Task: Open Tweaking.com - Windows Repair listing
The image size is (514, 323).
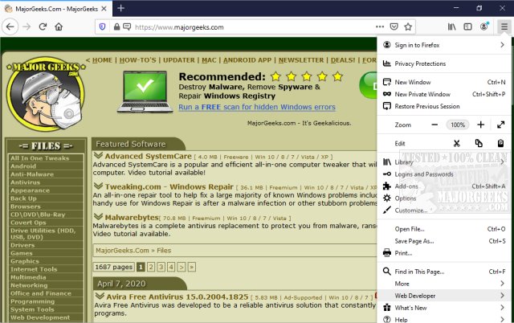Action: point(169,187)
